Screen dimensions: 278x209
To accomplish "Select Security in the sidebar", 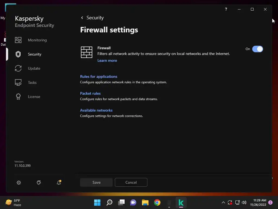I will [x=34, y=54].
